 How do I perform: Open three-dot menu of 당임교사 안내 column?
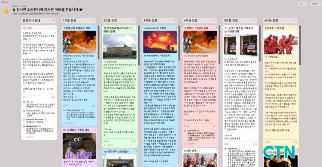[x=54, y=20]
